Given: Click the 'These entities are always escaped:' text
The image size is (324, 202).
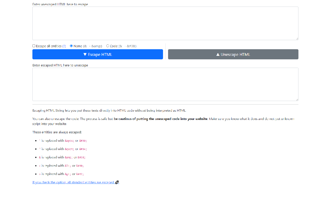Looking at the screenshot, I should [57, 132].
